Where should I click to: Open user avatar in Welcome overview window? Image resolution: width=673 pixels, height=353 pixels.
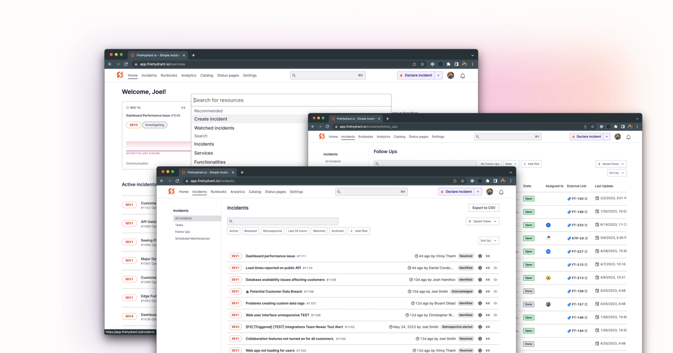coord(450,75)
